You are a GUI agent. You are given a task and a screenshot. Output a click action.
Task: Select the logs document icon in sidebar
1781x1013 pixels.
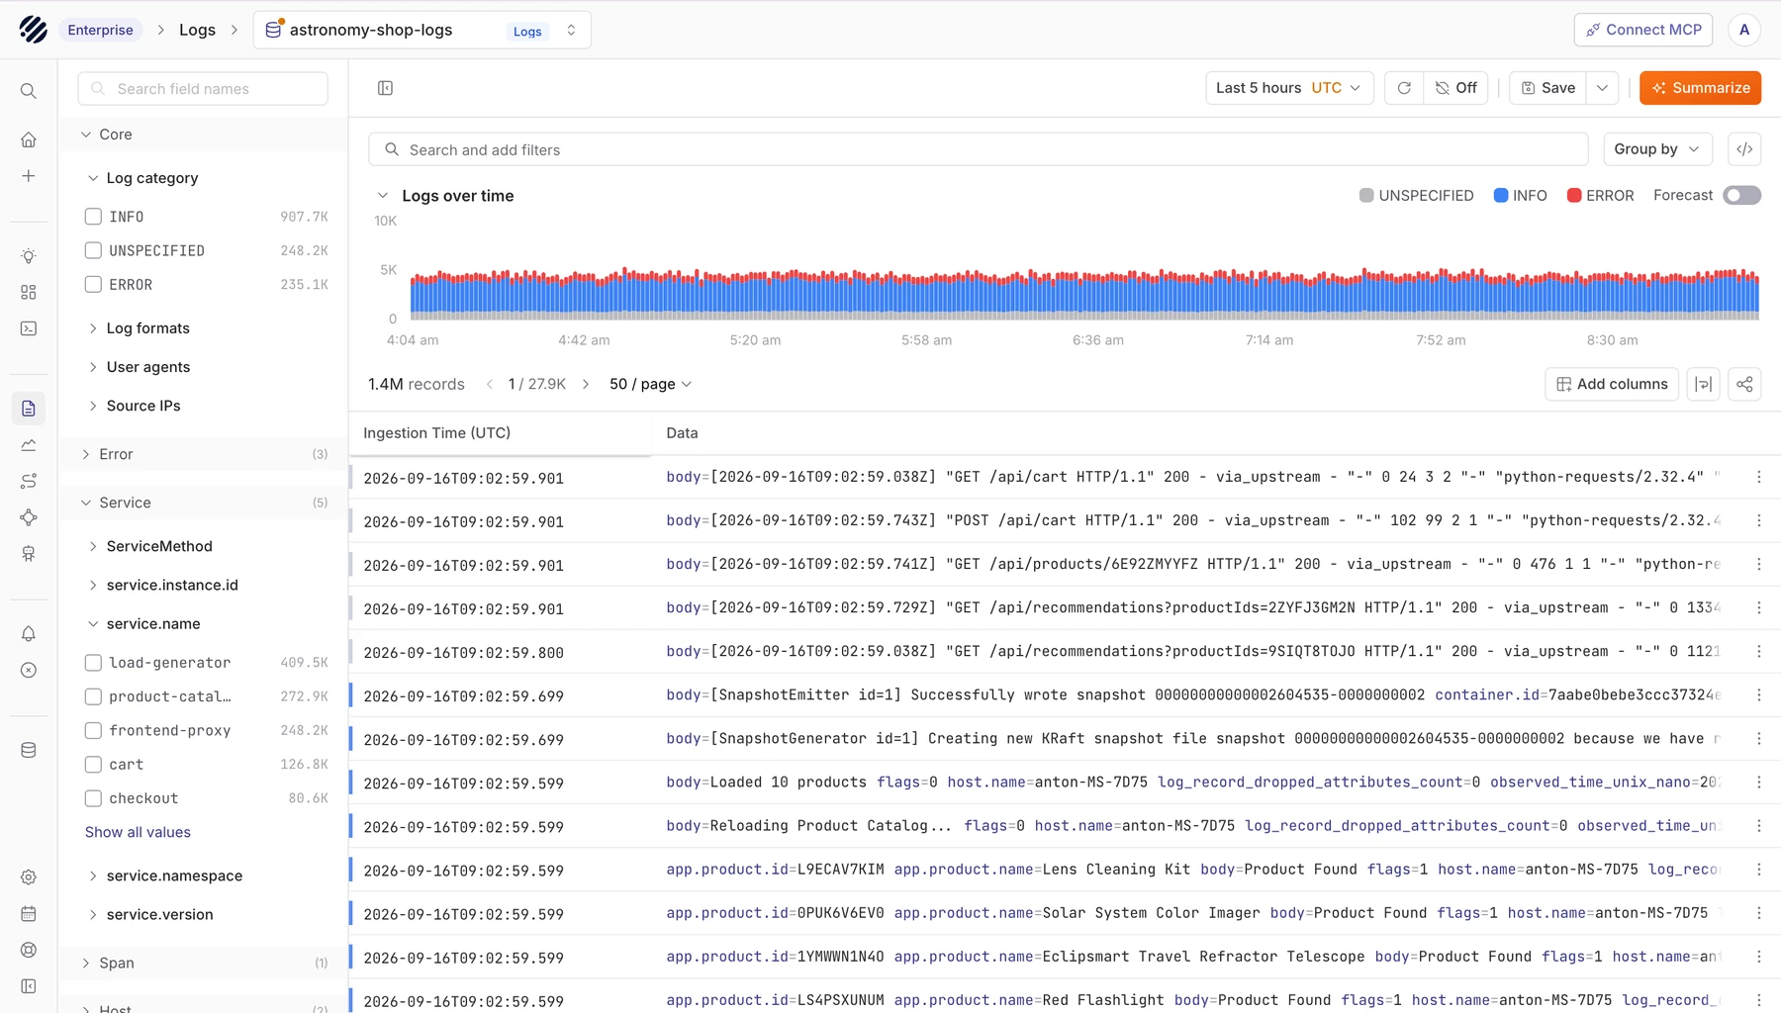[29, 409]
